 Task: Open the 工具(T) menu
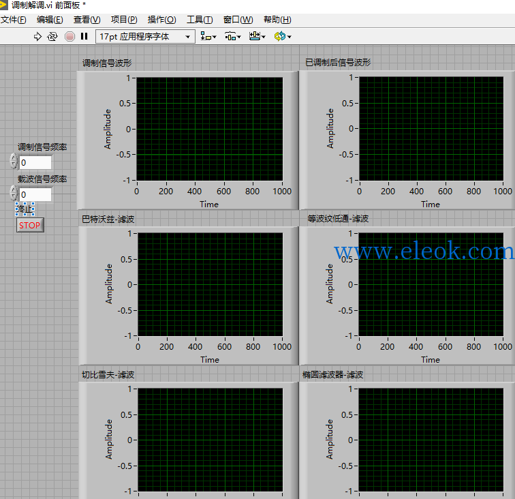200,20
